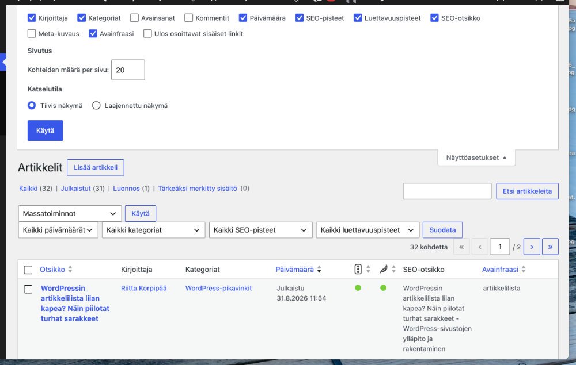Collapse the Näyttöasetukset panel
Screen dimensions: 576x365
click(x=476, y=157)
